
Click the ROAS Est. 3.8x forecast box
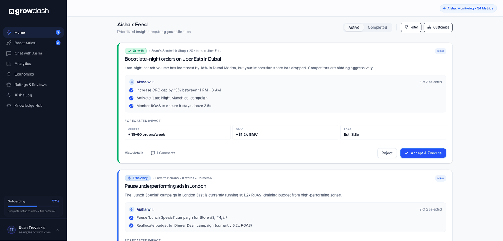click(x=393, y=132)
